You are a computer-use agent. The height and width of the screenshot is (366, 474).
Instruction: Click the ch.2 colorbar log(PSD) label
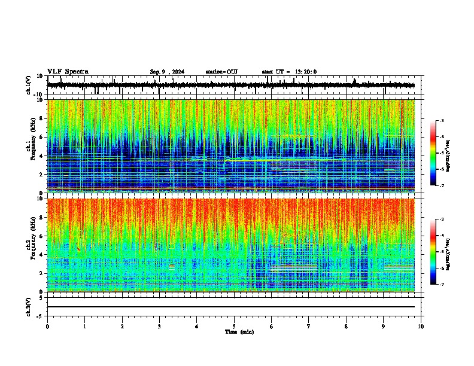pos(448,254)
